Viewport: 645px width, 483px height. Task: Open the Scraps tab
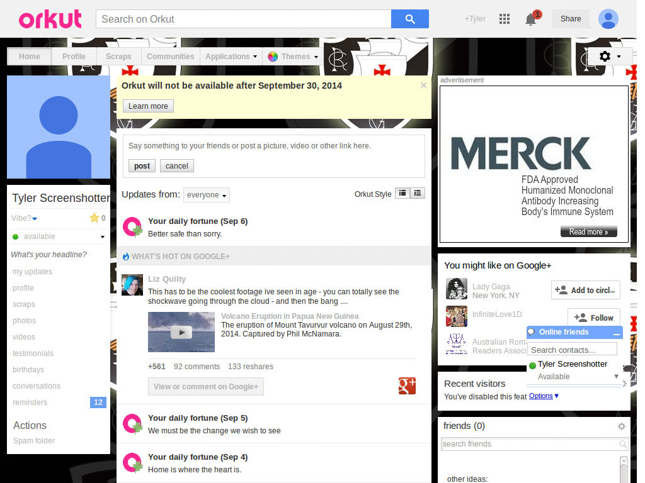pyautogui.click(x=118, y=57)
